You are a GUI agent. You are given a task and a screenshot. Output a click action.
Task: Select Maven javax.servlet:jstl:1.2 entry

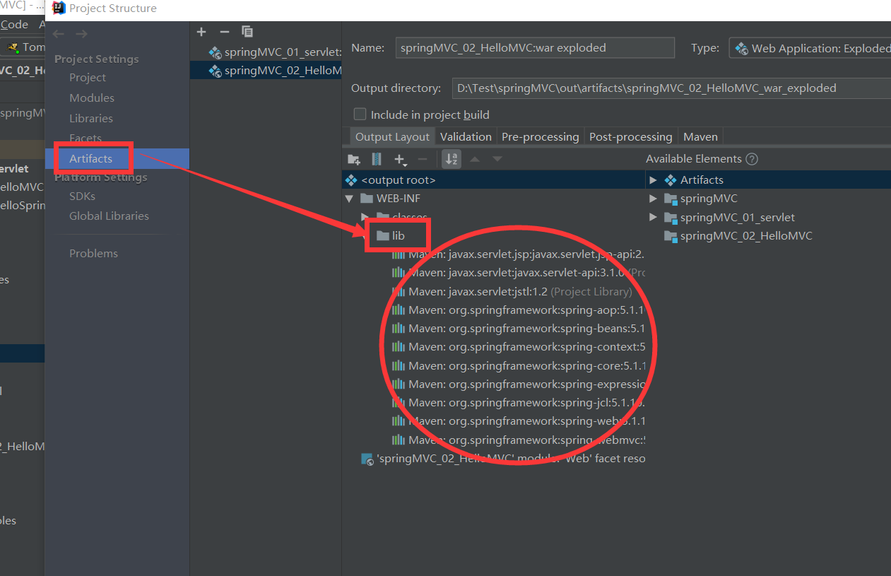[x=512, y=291]
